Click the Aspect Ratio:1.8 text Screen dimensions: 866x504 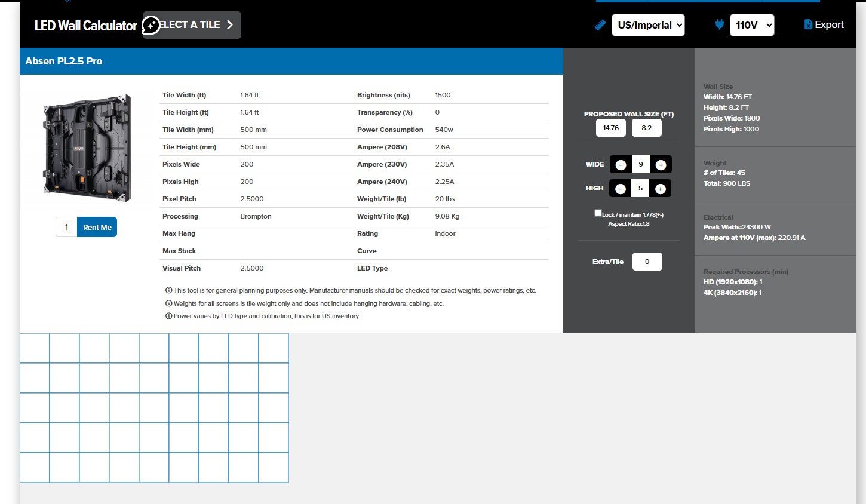(629, 224)
